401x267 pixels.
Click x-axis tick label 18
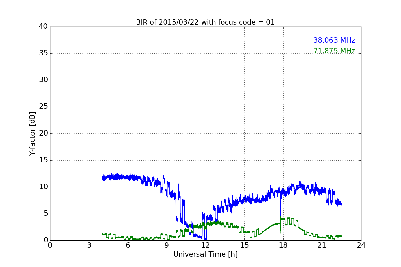click(x=283, y=245)
